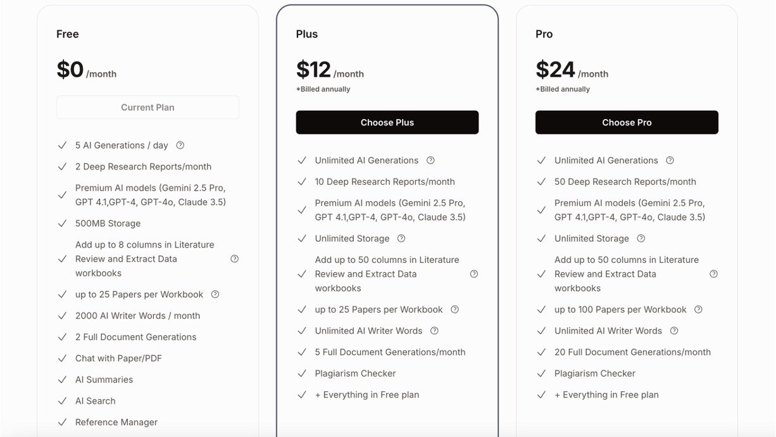Click help icon beside Plus Unlimited AI Generations
The height and width of the screenshot is (437, 776).
coord(430,160)
